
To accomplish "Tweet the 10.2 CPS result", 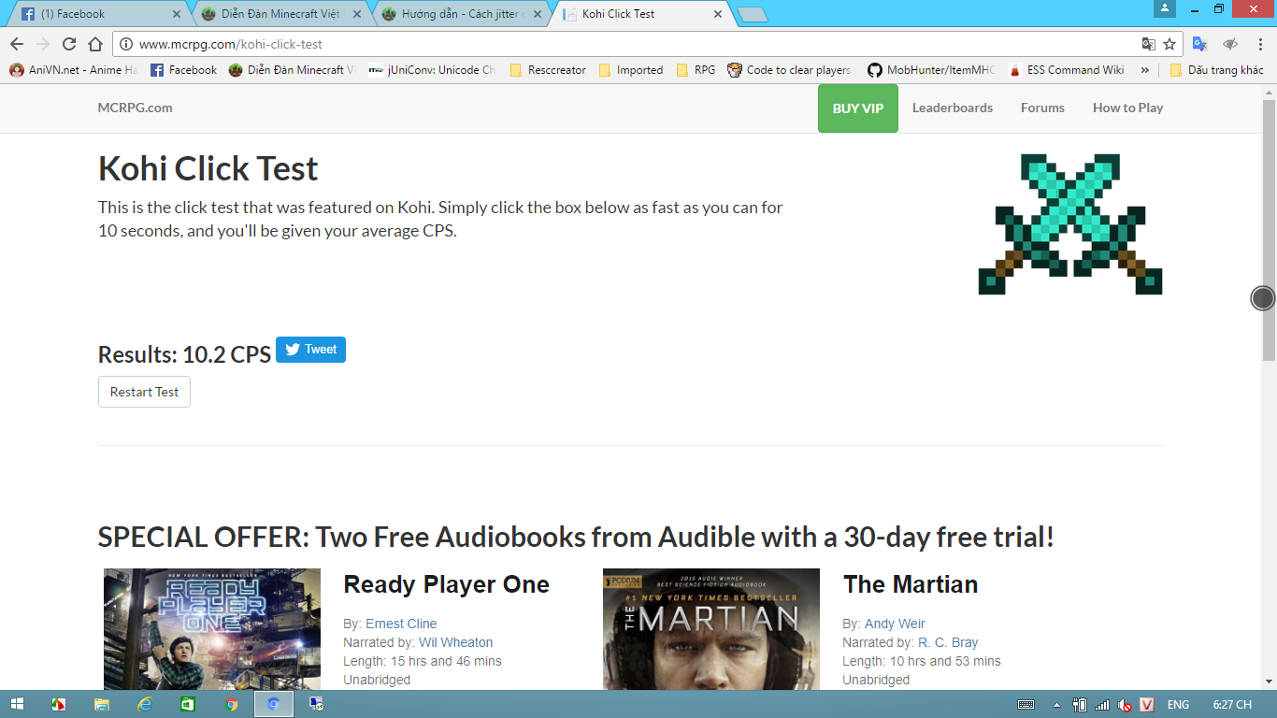I will pyautogui.click(x=310, y=350).
